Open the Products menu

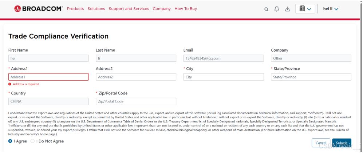click(75, 9)
